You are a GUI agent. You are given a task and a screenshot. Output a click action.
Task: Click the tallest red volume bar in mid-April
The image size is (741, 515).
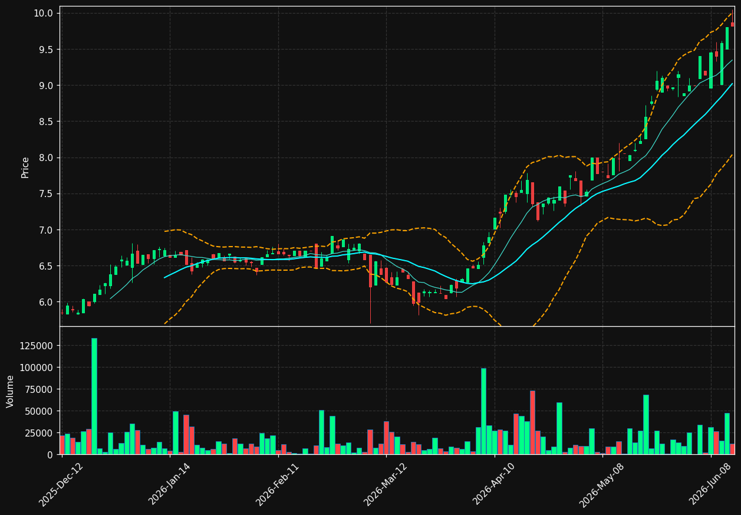click(x=532, y=422)
